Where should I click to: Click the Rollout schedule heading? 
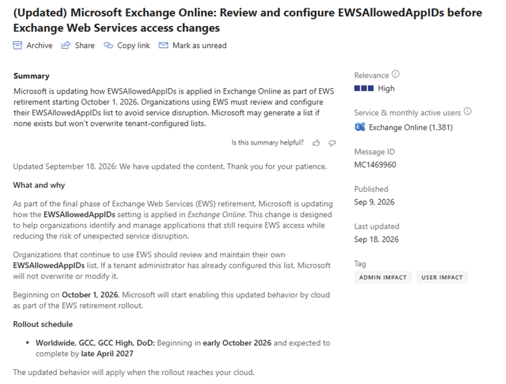(x=43, y=325)
